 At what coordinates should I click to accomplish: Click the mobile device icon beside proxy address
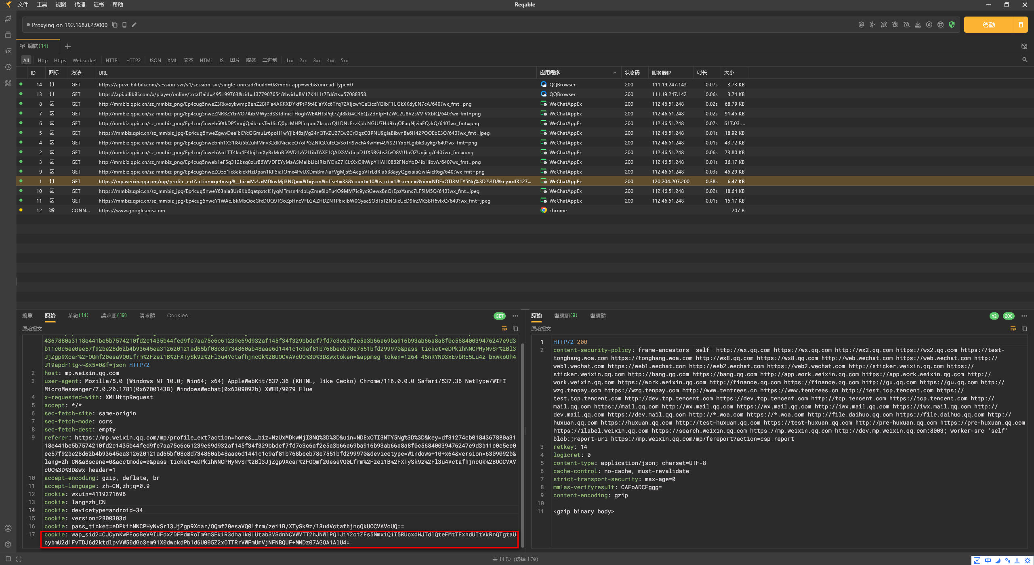124,25
